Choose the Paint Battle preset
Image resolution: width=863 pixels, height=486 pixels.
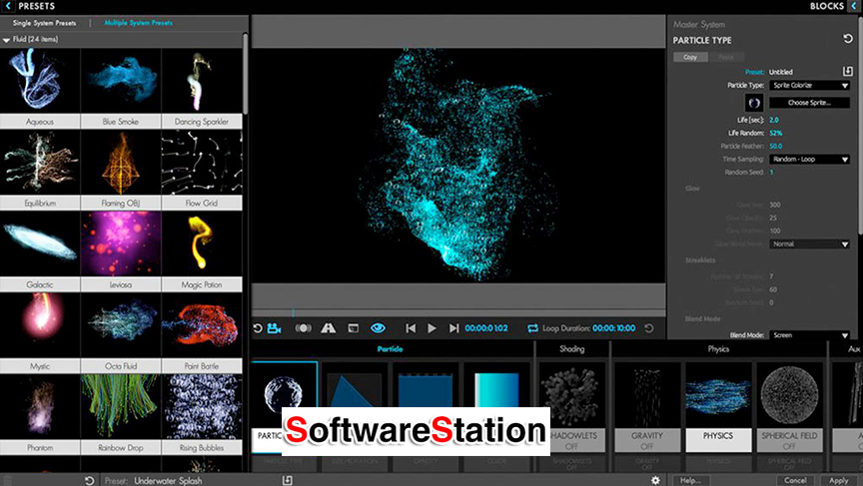[202, 332]
